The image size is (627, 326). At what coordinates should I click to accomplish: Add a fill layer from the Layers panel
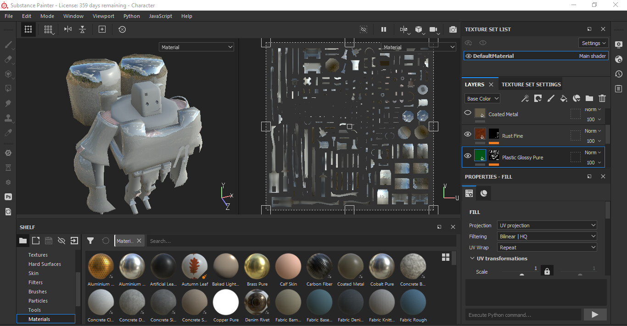[x=564, y=98]
